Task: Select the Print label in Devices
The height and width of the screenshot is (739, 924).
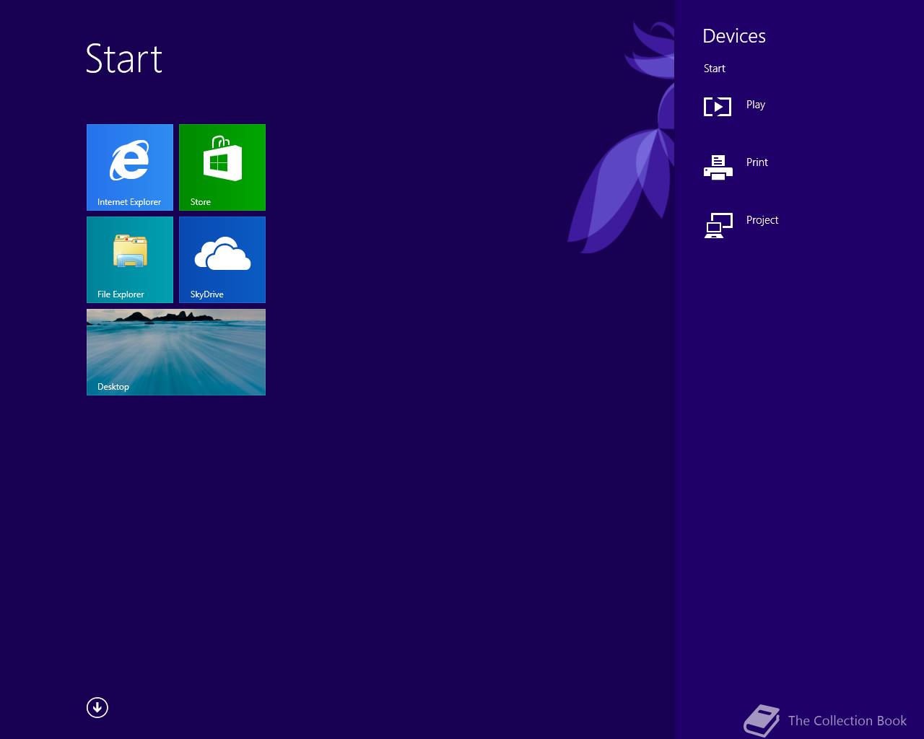Action: pos(757,162)
